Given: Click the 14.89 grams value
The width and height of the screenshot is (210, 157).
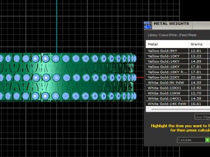Looking at the screenshot, I should click(x=196, y=61).
